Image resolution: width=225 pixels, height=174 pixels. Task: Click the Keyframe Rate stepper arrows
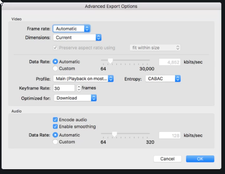pos(79,88)
